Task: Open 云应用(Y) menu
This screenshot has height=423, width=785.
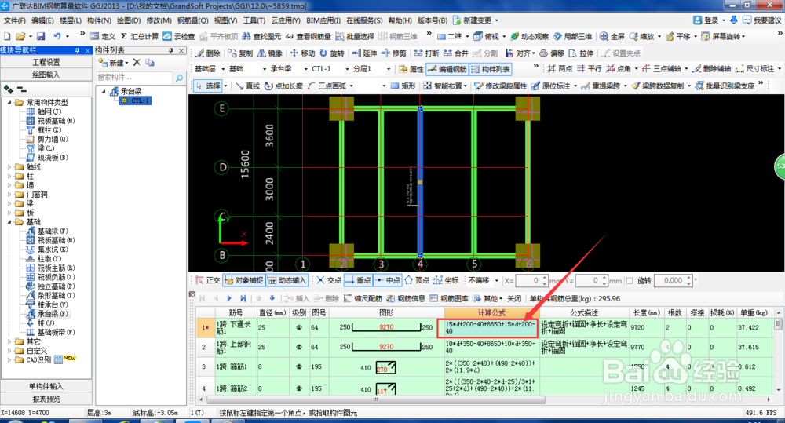Action: pos(286,20)
